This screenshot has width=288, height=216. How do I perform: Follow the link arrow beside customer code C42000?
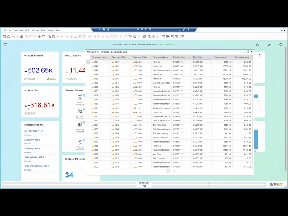tap(134, 83)
